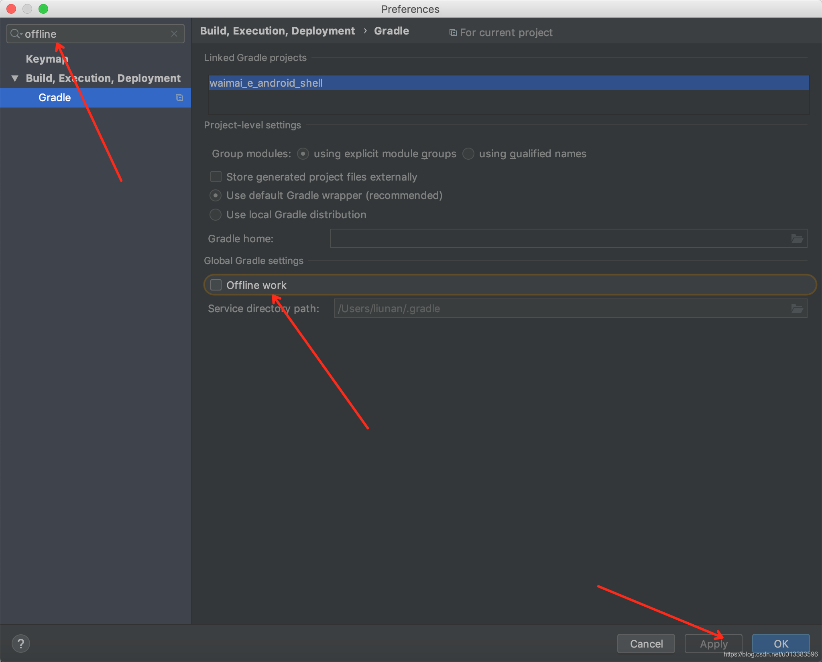Viewport: 822px width, 662px height.
Task: Check Store generated project files externally
Action: pyautogui.click(x=216, y=177)
